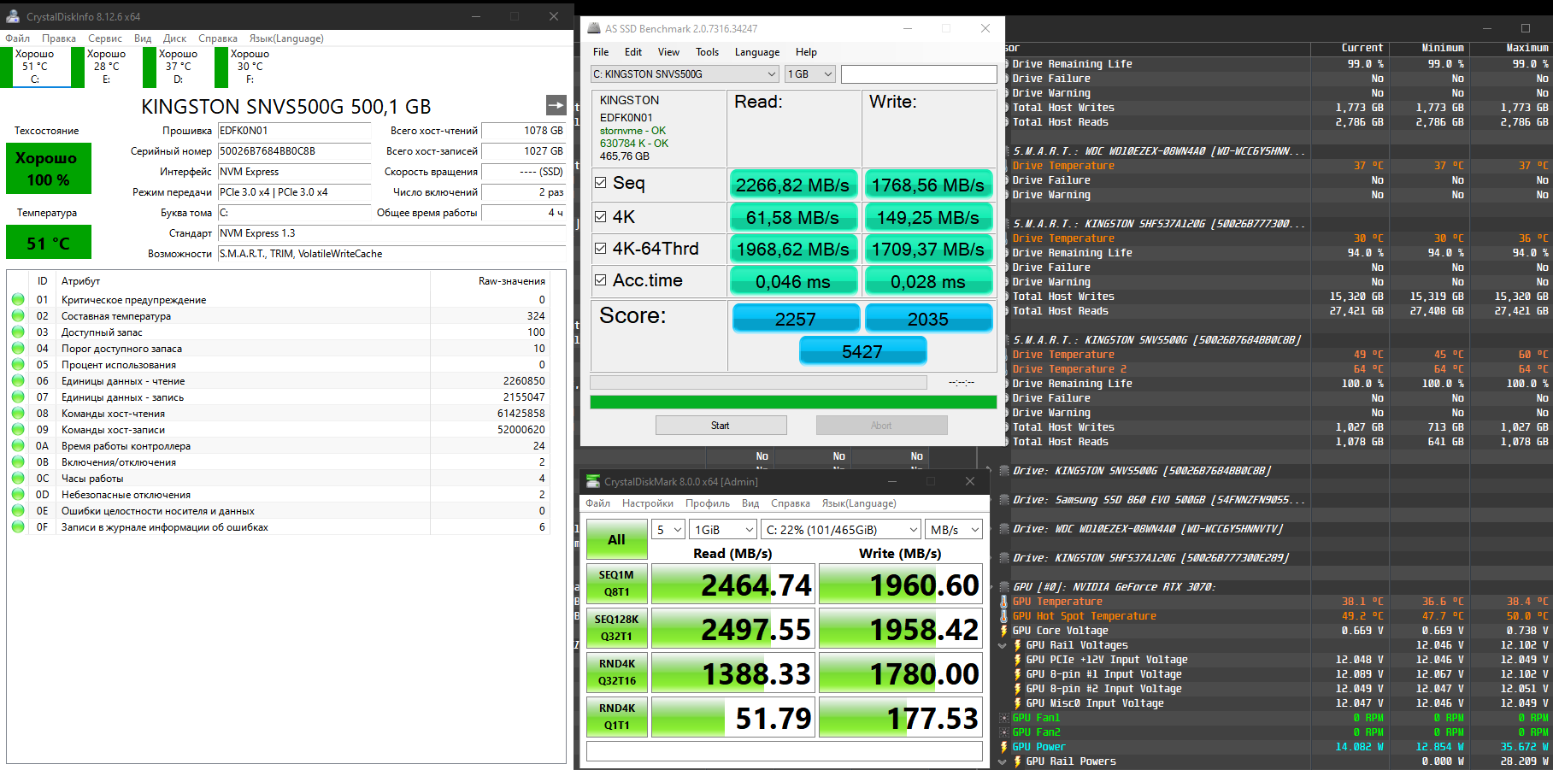Click the CrystalDiskInfo title bar app icon
The image size is (1553, 770).
[x=13, y=16]
